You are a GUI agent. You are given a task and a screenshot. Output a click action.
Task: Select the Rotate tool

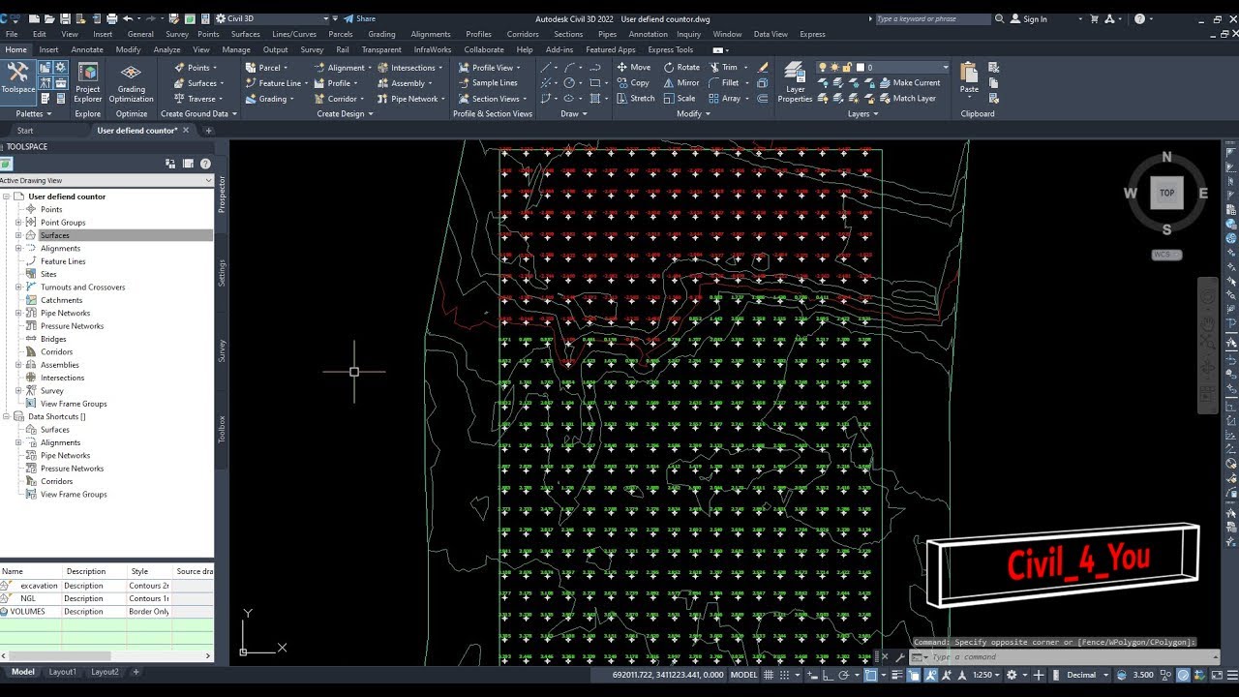click(681, 68)
